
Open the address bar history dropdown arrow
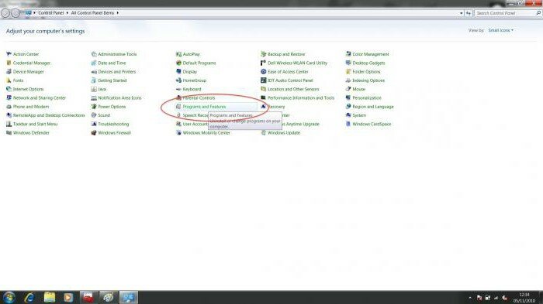(x=462, y=13)
